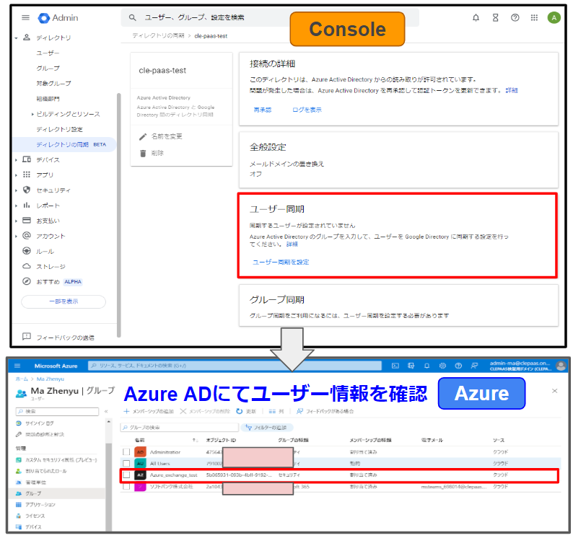Screen dimensions: 573x538
Task: Open ルール in Admin sidebar
Action: tap(45, 252)
